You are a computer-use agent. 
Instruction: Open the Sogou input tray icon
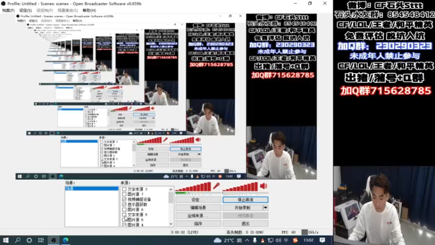pos(295,240)
